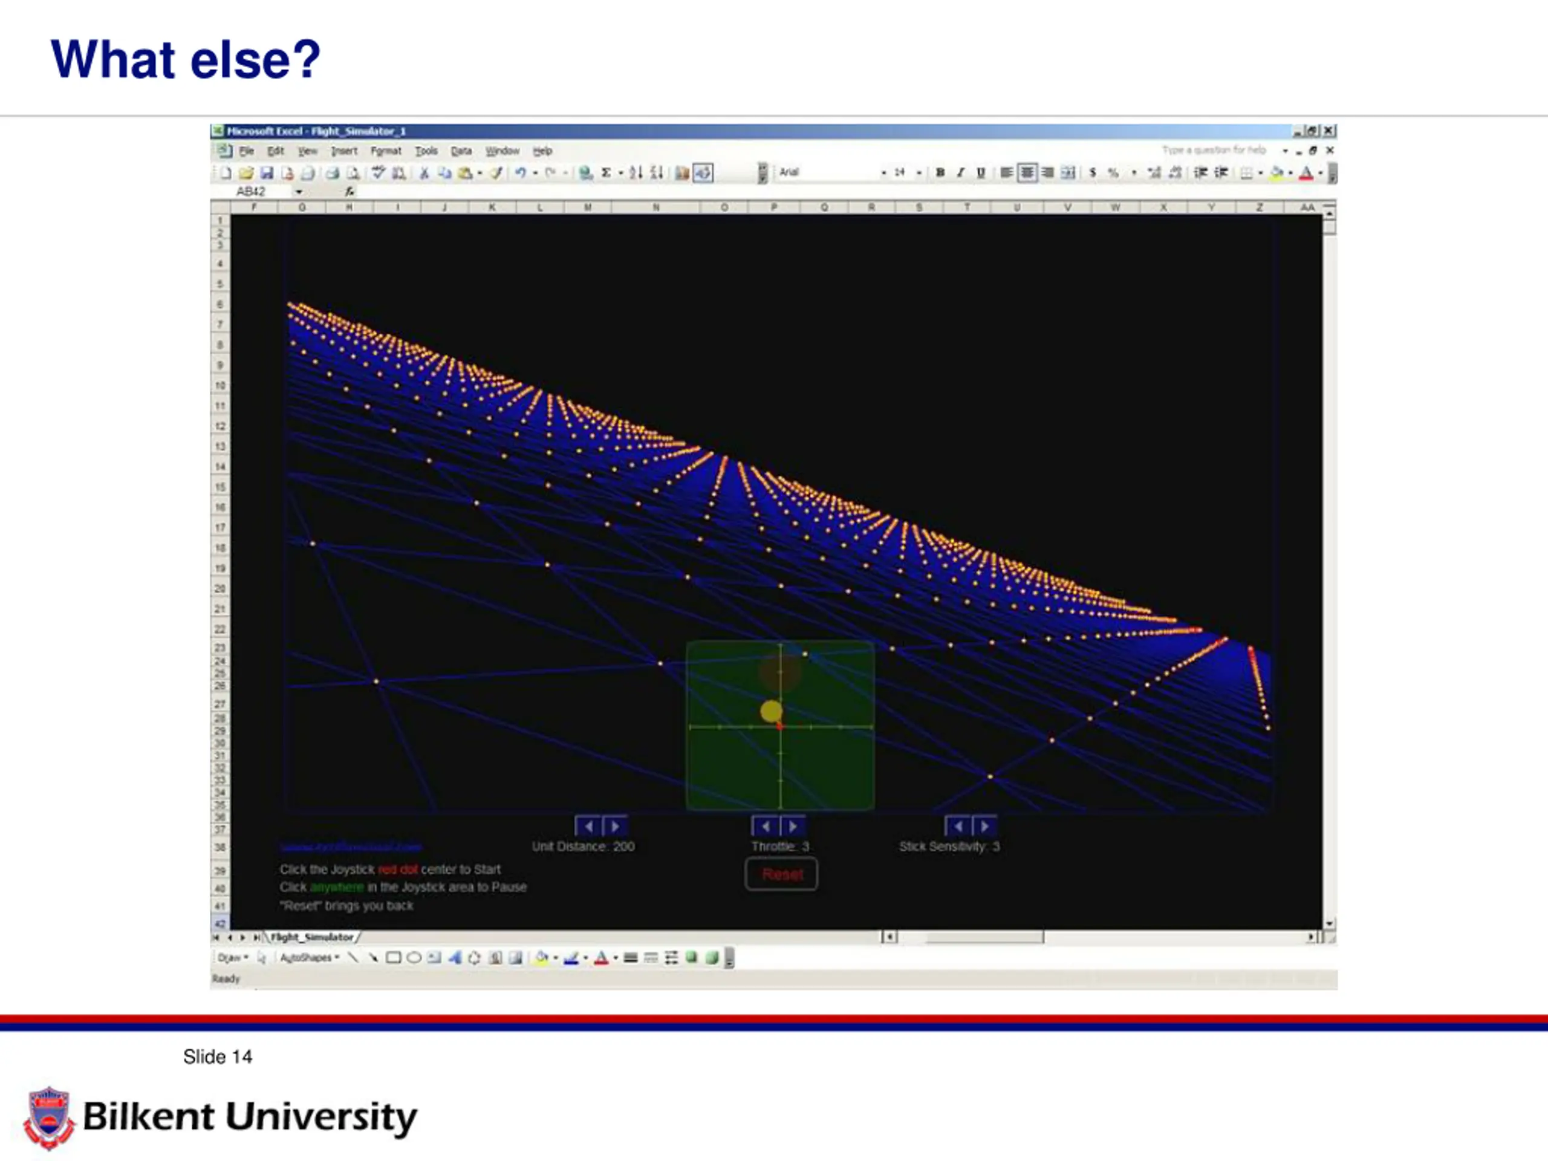
Task: Toggle Italic formatting
Action: click(960, 173)
